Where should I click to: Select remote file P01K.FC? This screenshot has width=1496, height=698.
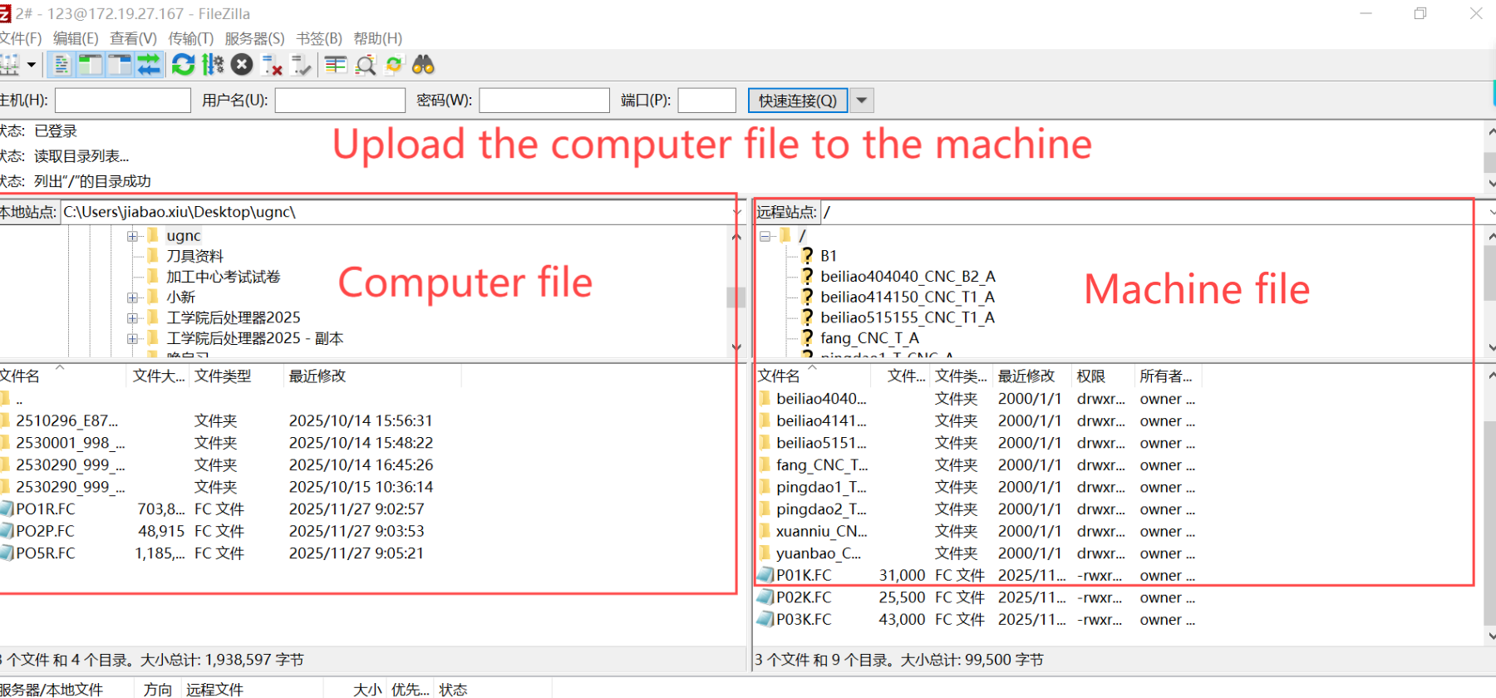point(803,575)
